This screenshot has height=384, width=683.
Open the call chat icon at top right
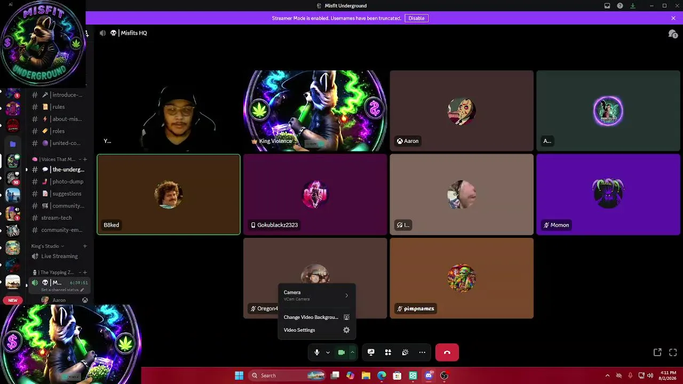click(673, 34)
